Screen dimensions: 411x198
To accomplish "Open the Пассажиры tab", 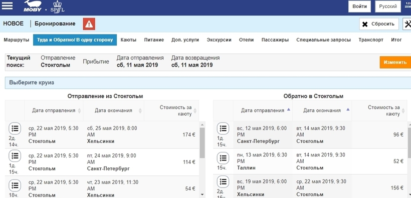I will [275, 40].
